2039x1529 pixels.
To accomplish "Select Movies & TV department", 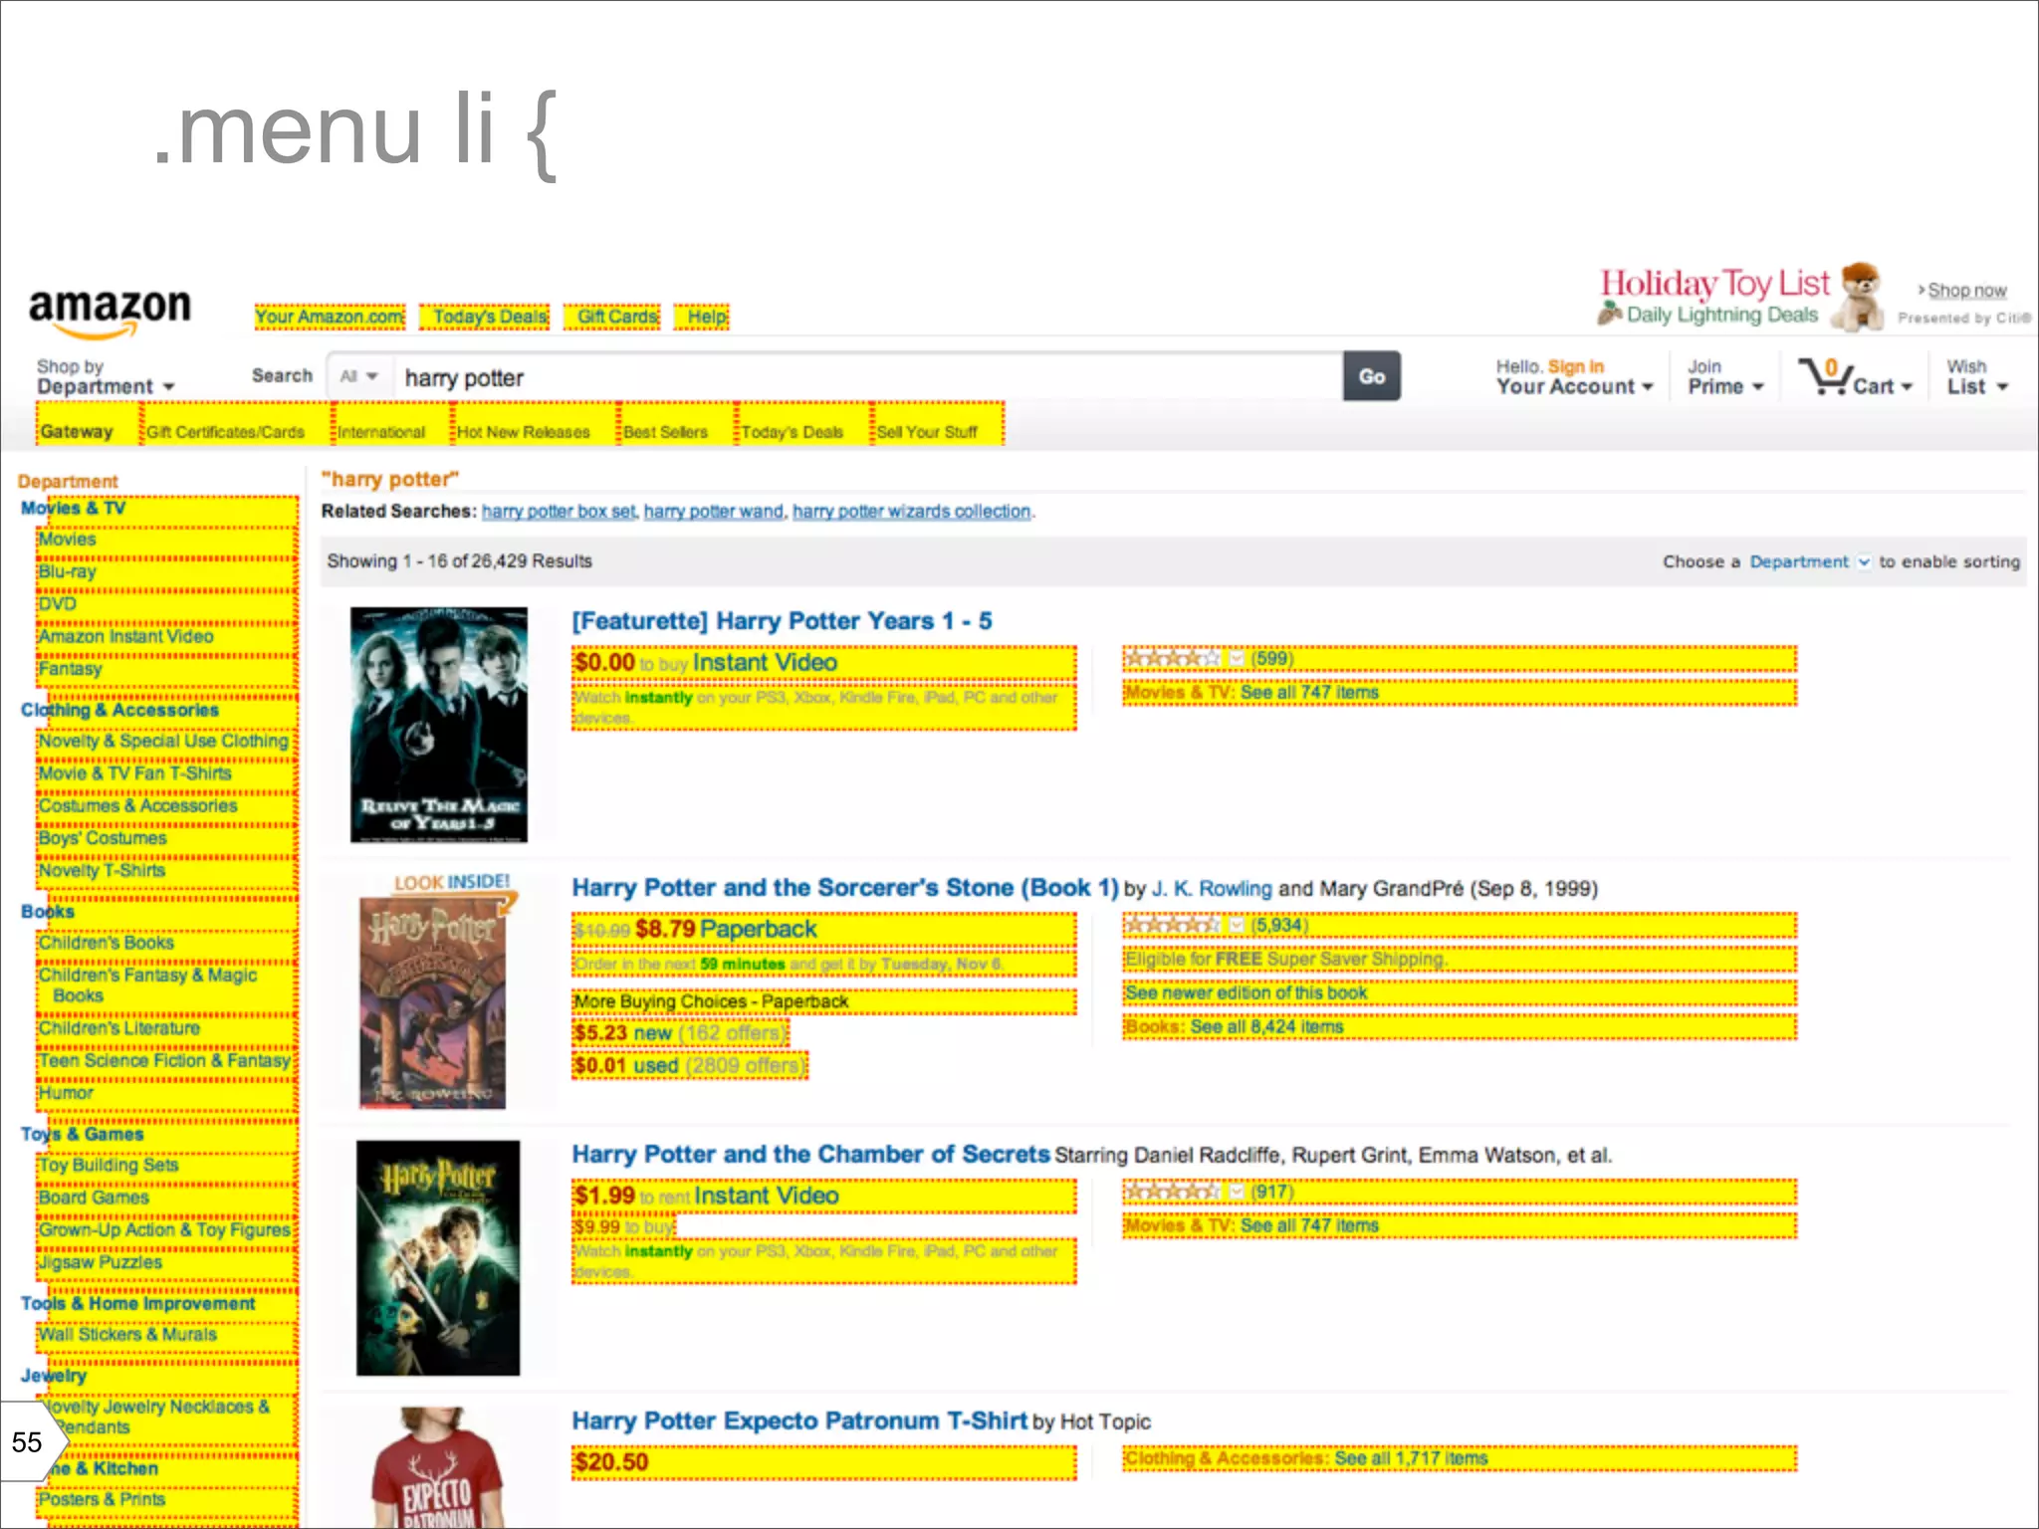I will click(x=73, y=508).
